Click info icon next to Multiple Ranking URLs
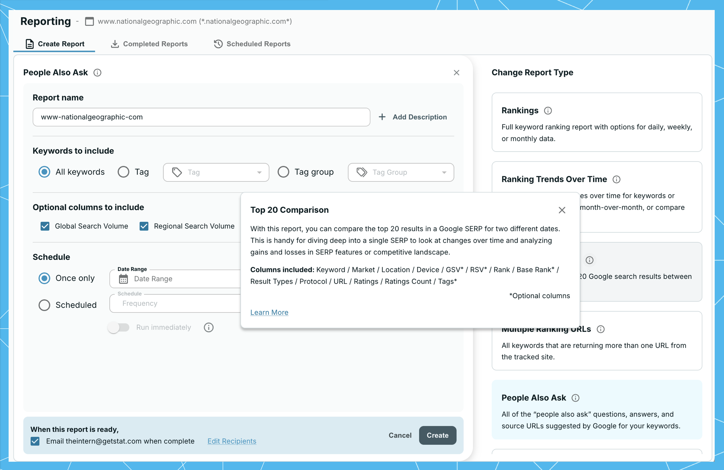The image size is (724, 470). pyautogui.click(x=601, y=329)
